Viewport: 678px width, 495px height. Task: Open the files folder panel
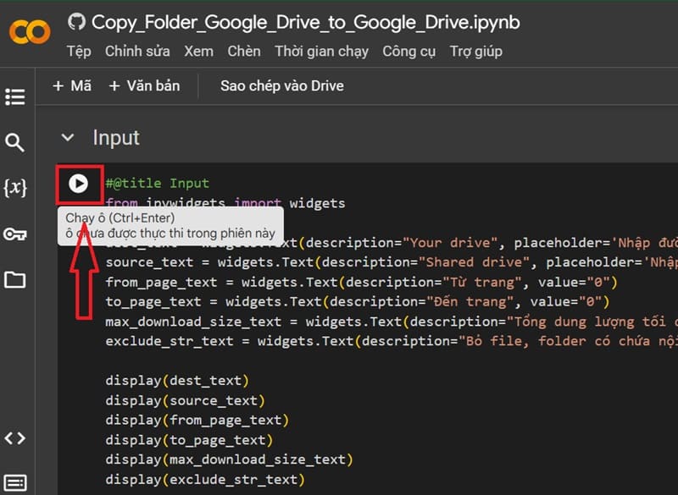tap(15, 280)
